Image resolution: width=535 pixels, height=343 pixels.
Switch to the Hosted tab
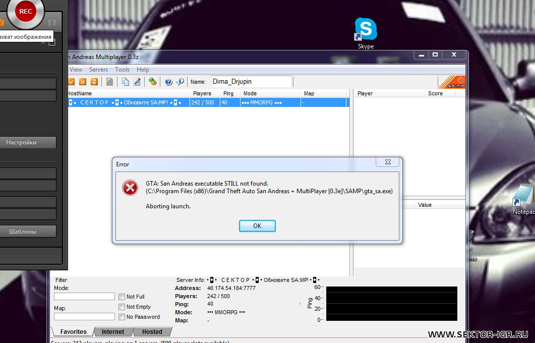(x=152, y=332)
